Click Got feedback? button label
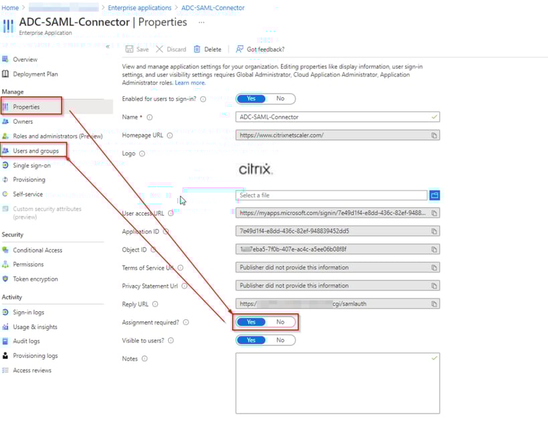This screenshot has height=437, width=548. pyautogui.click(x=266, y=50)
